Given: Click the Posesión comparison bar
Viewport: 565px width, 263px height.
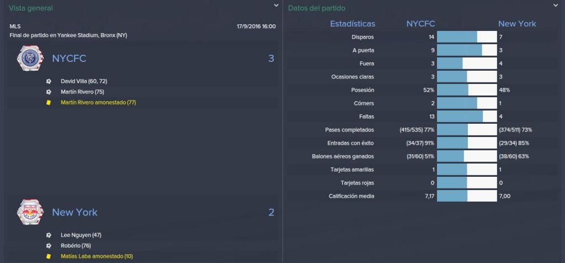Looking at the screenshot, I should (x=467, y=90).
